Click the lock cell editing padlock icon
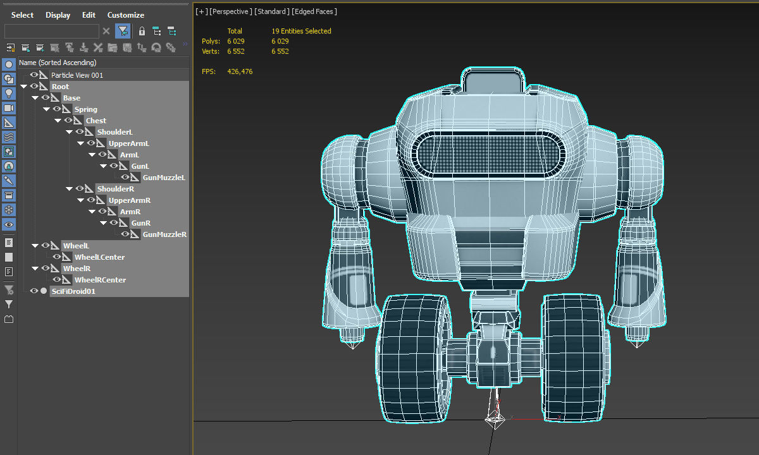This screenshot has width=759, height=455. [142, 31]
